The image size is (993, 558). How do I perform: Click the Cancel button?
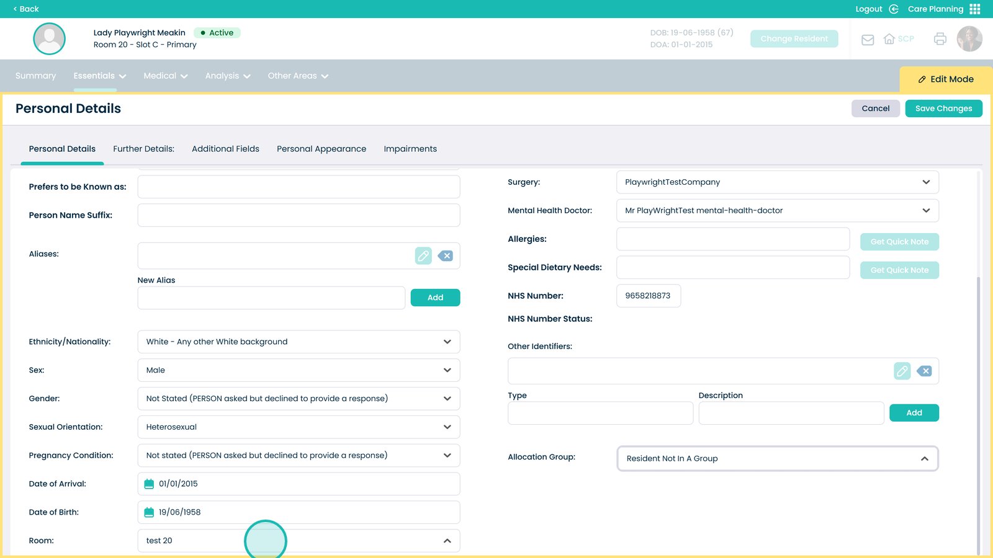click(875, 108)
